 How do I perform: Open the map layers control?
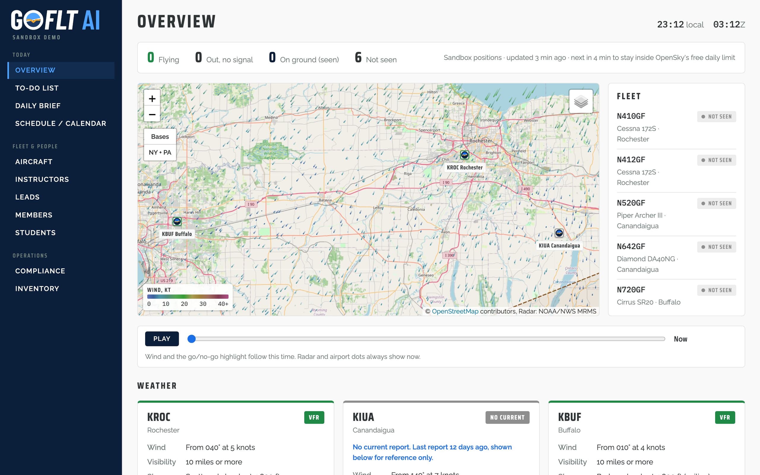(581, 102)
